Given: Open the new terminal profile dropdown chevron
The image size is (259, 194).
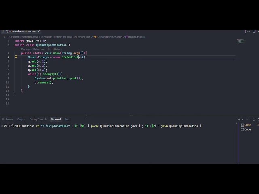Looking at the screenshot, I should coord(242,119).
